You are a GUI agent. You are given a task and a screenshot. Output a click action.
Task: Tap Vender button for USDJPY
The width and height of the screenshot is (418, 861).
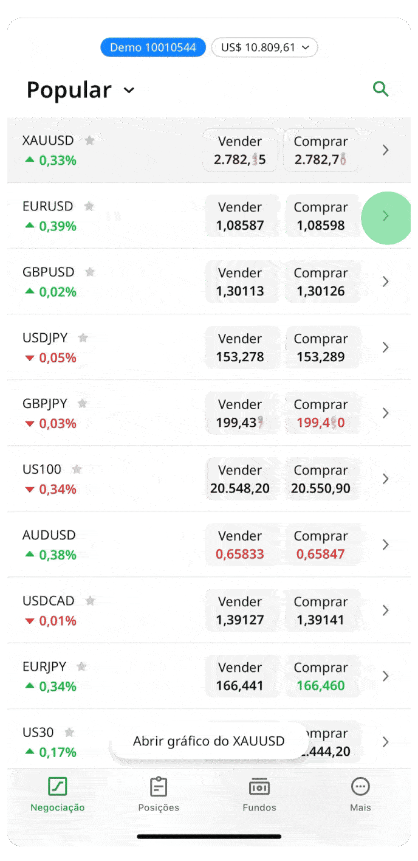pos(240,347)
